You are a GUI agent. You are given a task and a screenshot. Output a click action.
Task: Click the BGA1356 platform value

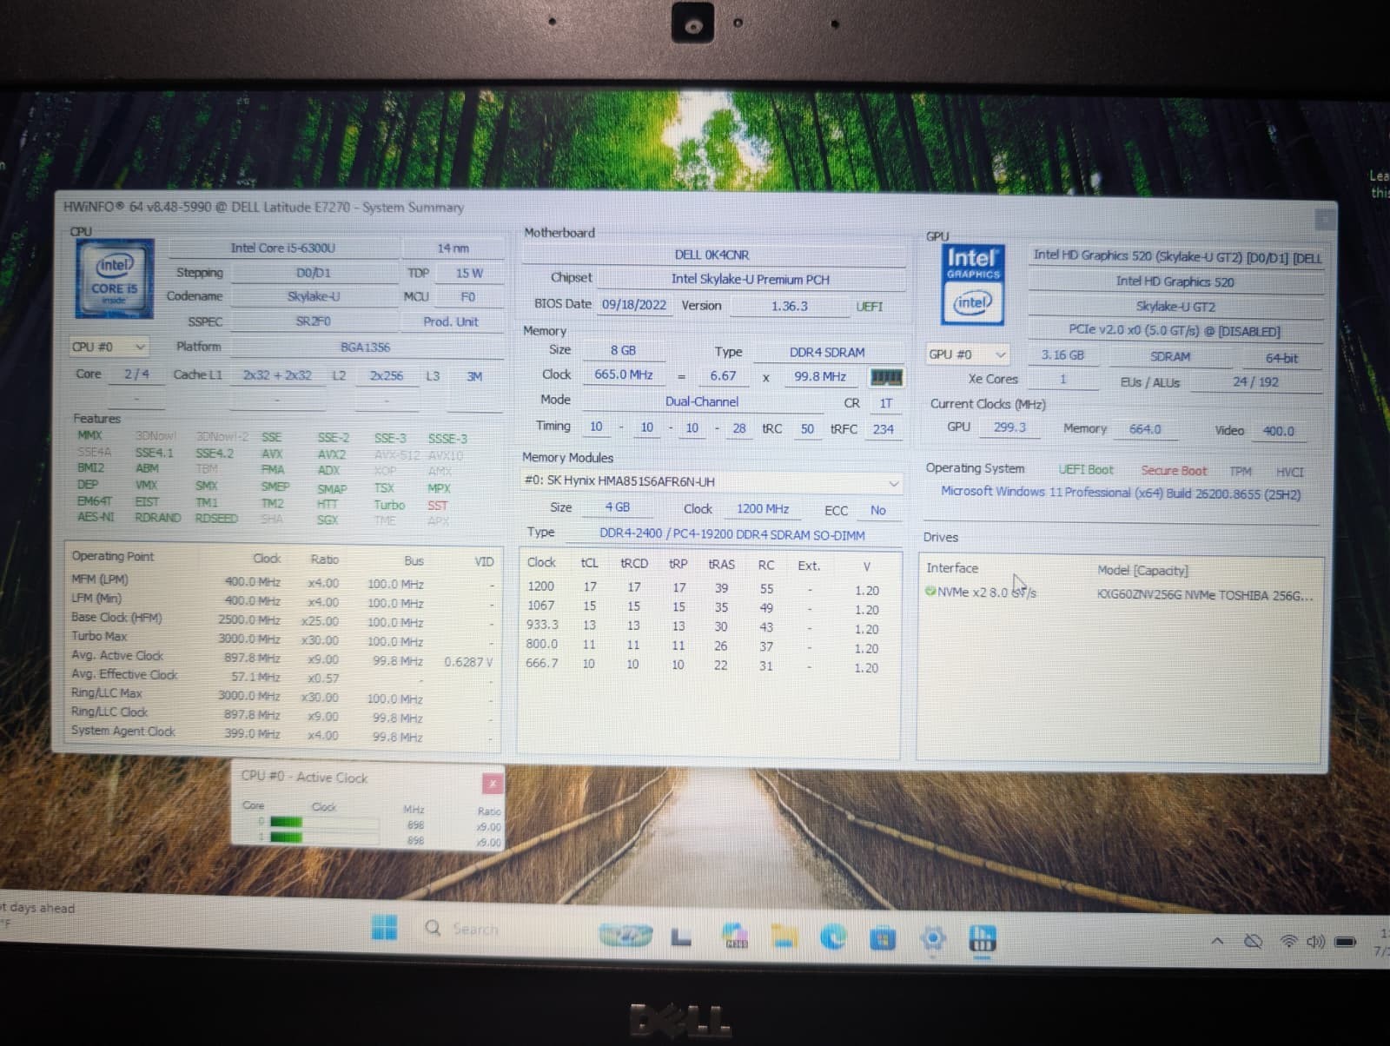(x=366, y=347)
